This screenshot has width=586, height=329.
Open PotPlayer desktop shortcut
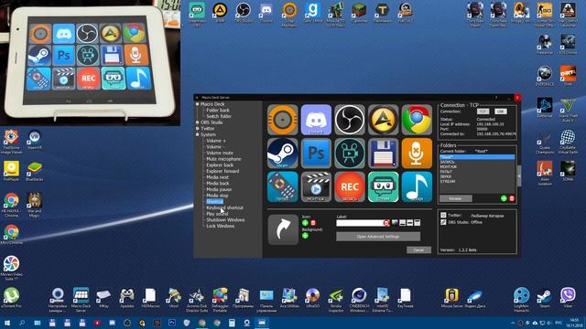[x=11, y=171]
